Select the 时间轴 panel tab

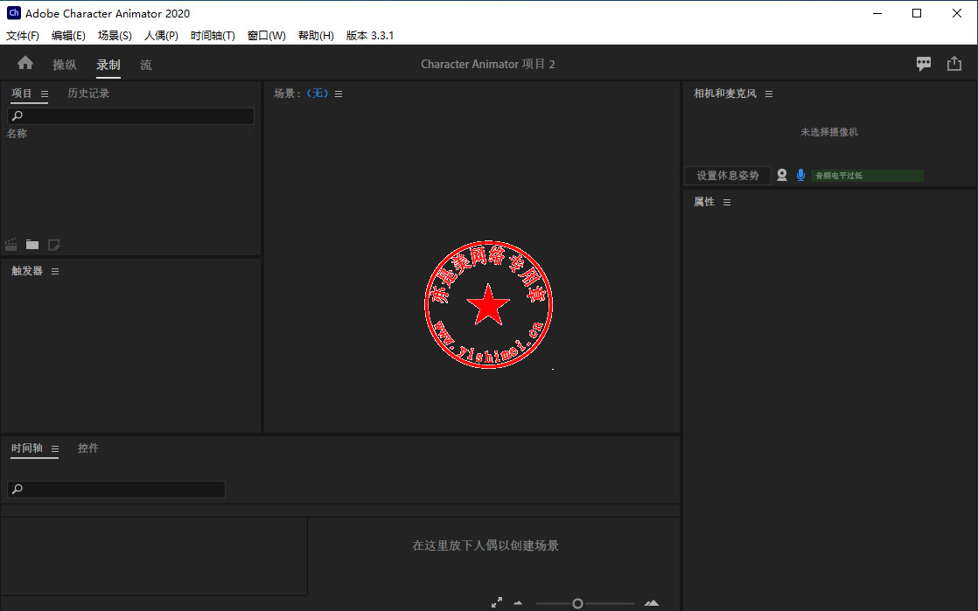click(27, 448)
